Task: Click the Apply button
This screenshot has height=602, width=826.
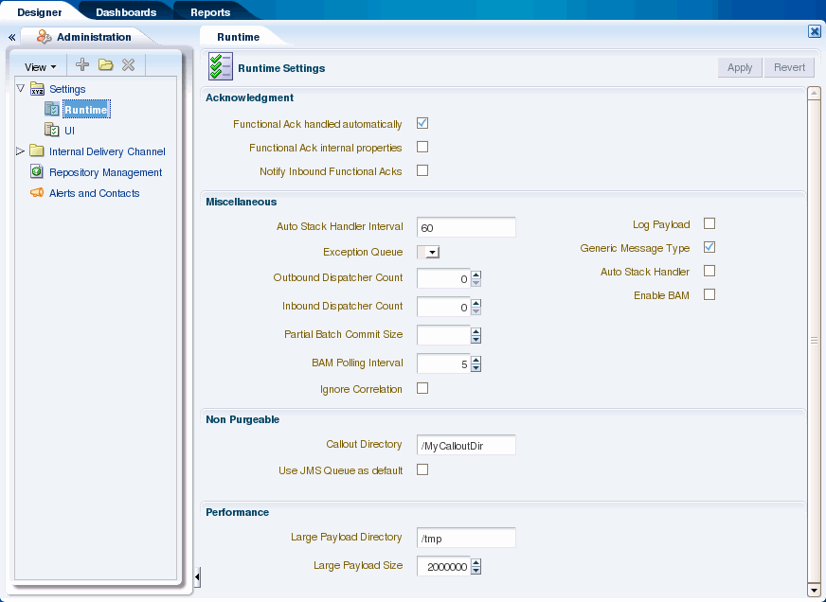Action: point(740,67)
